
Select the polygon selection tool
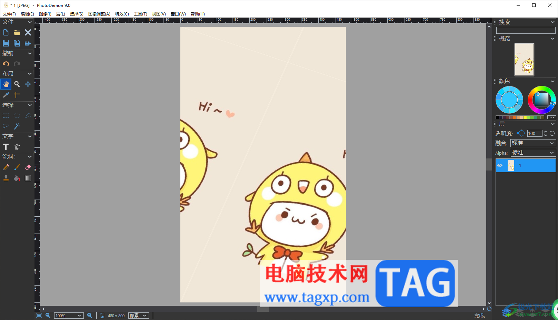point(28,115)
